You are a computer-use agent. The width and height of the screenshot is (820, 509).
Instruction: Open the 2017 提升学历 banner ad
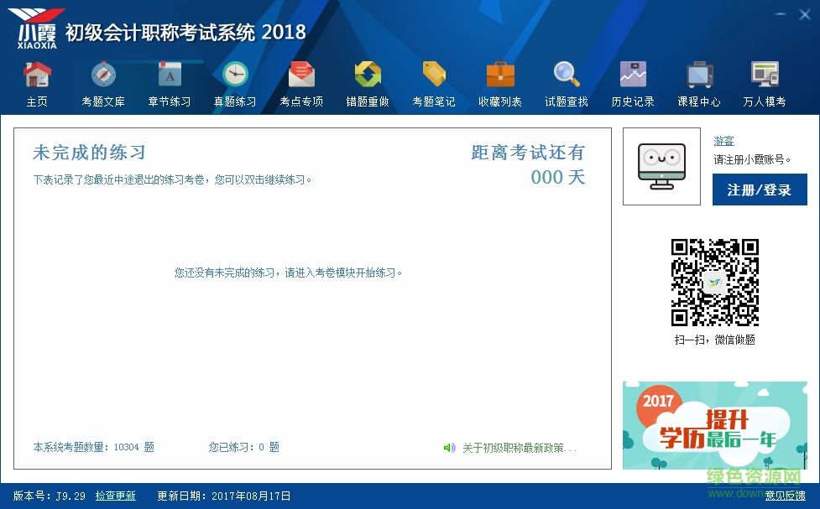(x=714, y=426)
